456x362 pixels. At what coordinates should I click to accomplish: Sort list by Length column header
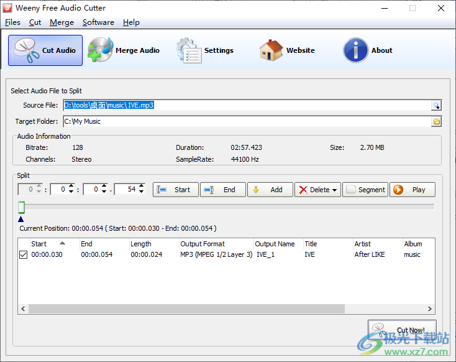pyautogui.click(x=154, y=244)
